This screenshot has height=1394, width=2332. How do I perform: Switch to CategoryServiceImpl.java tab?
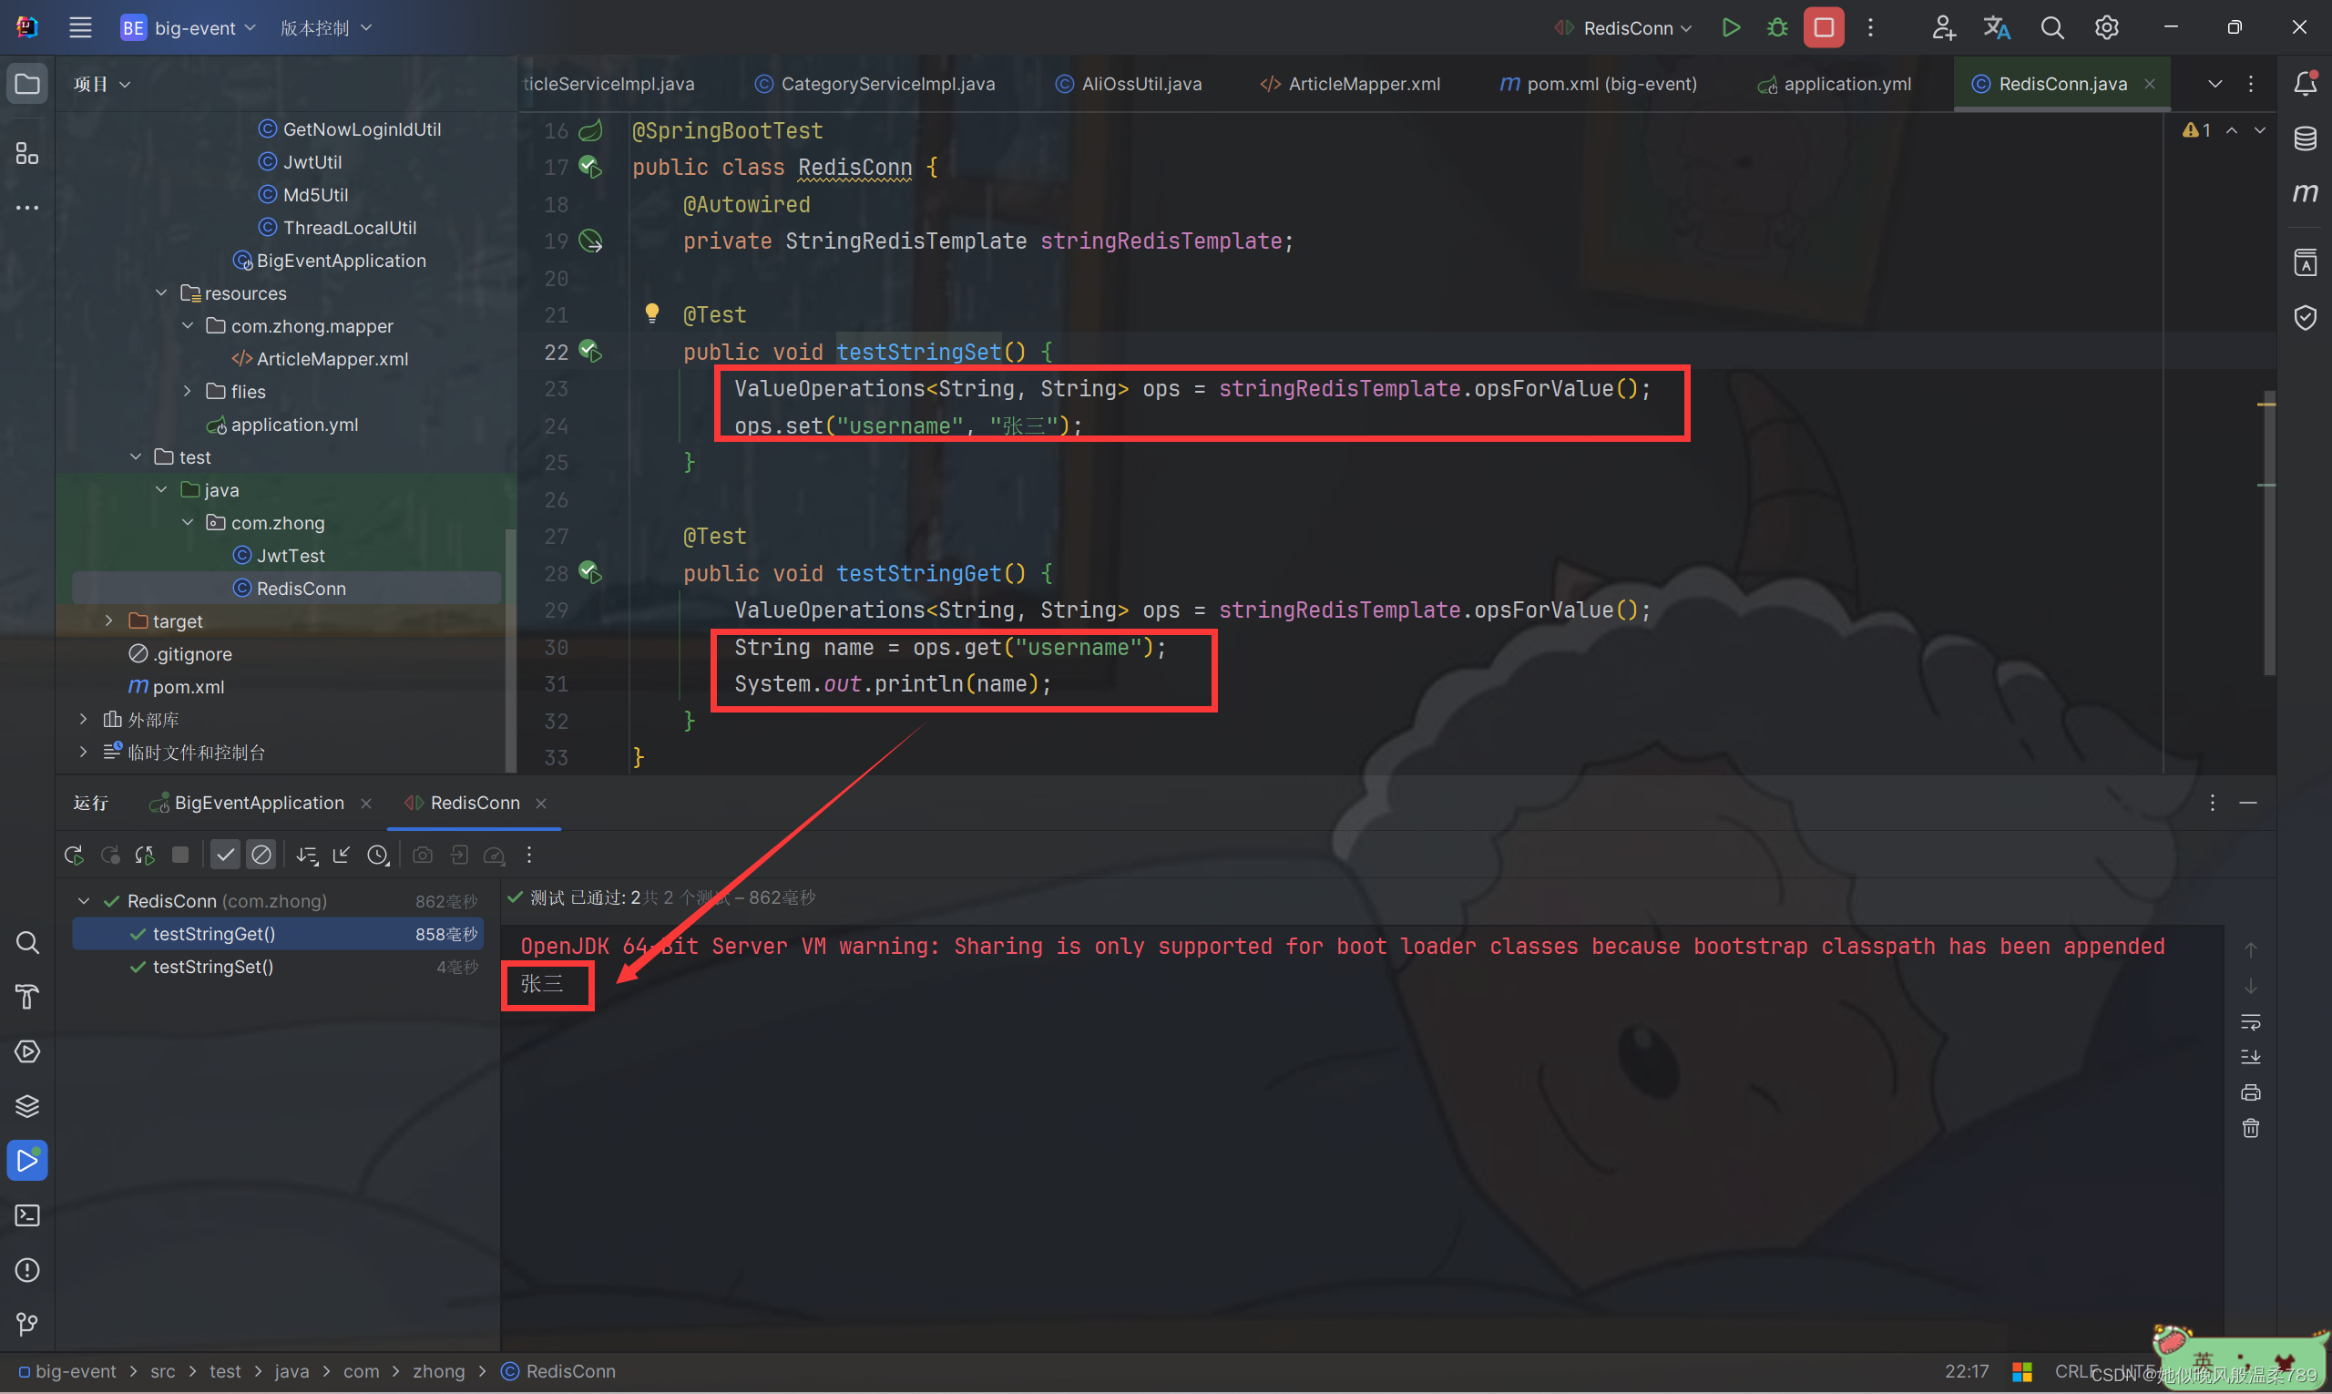pos(874,84)
